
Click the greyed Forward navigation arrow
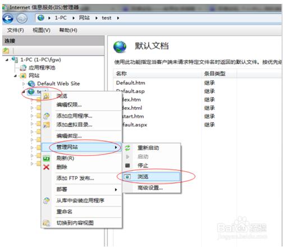coord(22,19)
